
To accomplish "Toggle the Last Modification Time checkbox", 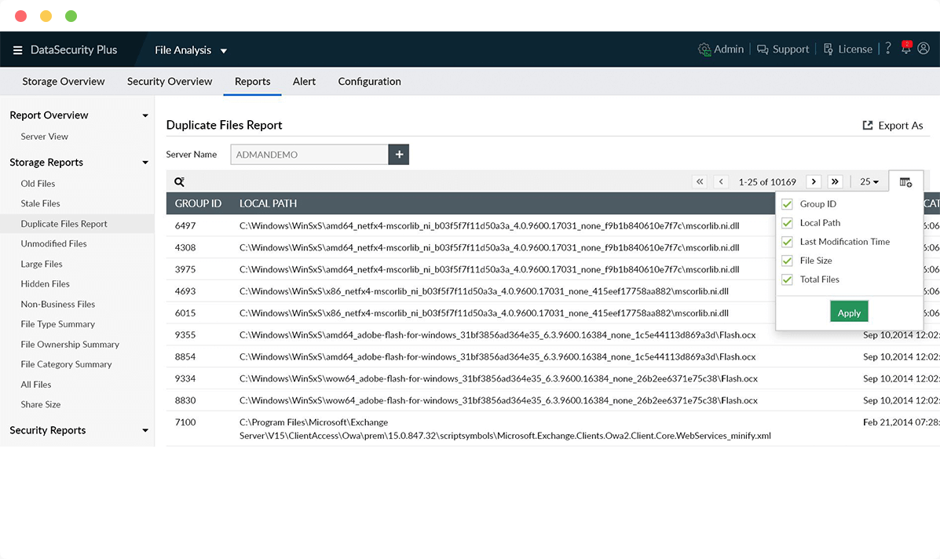I will click(788, 242).
